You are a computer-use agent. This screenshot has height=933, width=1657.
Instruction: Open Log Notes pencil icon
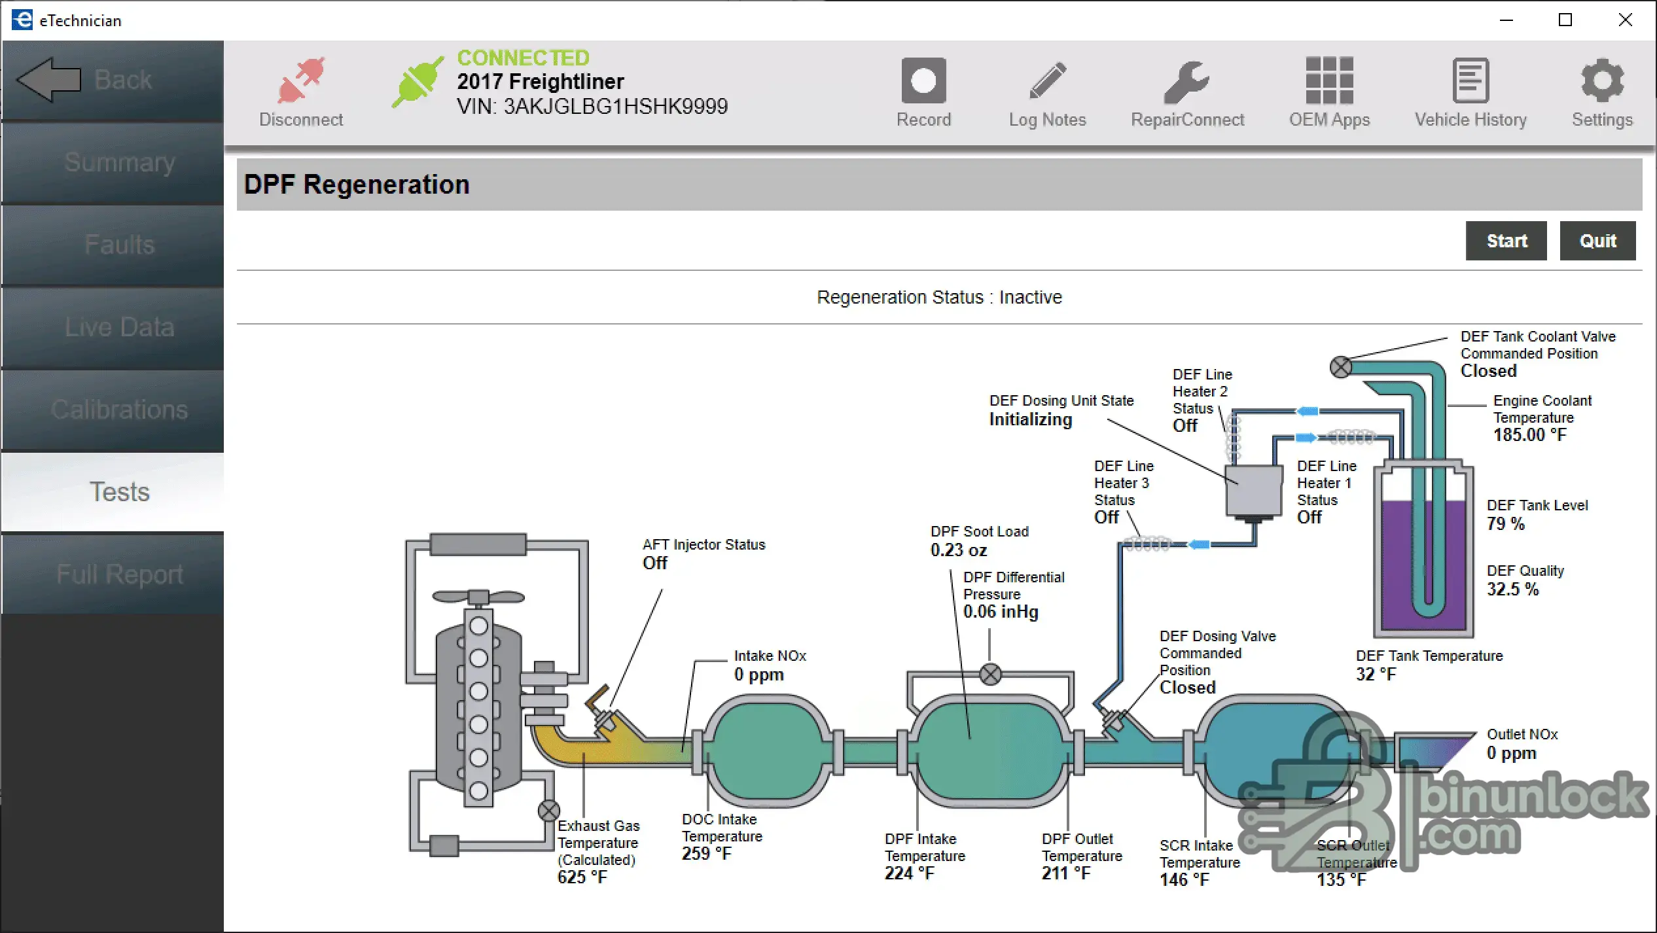point(1047,80)
